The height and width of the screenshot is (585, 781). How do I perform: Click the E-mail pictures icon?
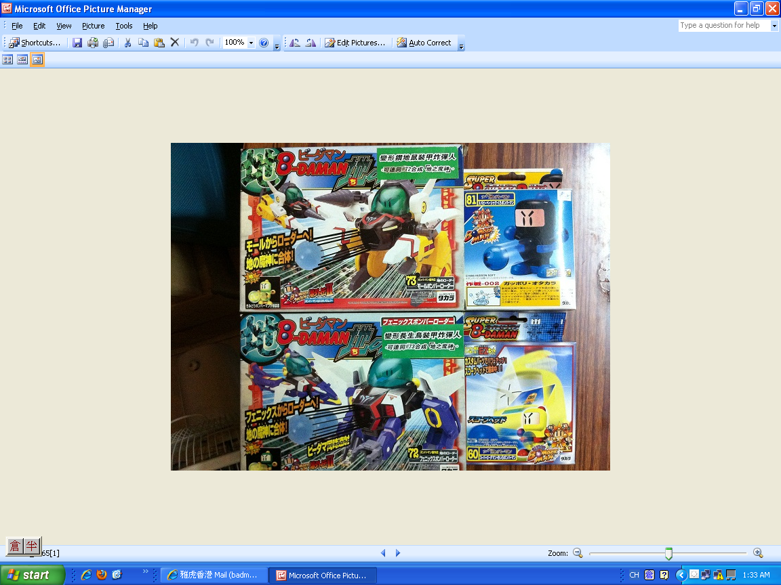108,43
